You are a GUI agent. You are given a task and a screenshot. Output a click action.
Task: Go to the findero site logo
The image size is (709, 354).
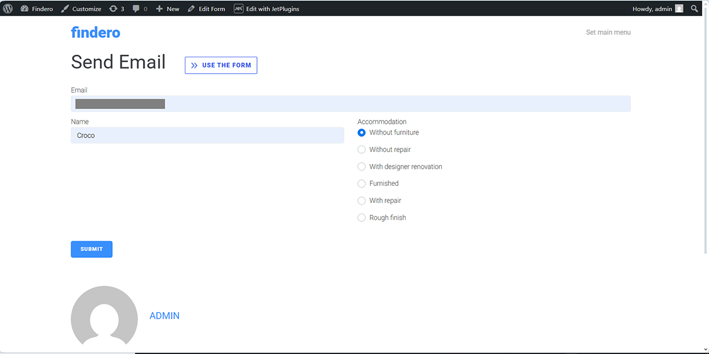pos(96,32)
